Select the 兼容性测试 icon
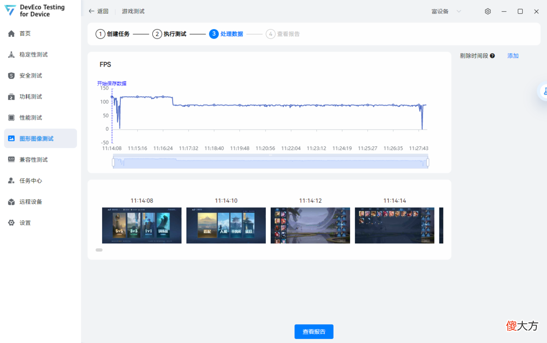Screen dimensions: 547x343 11,160
